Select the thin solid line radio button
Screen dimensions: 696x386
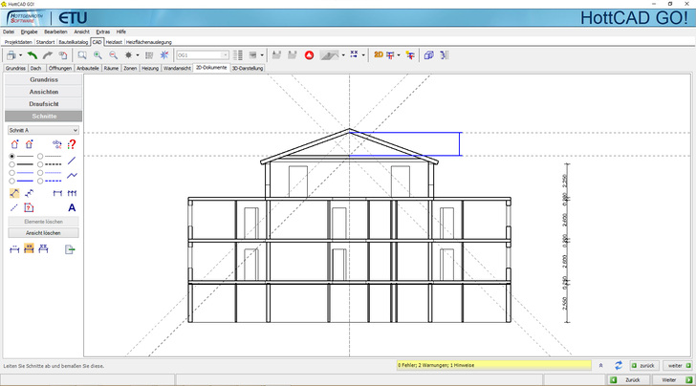[x=12, y=156]
